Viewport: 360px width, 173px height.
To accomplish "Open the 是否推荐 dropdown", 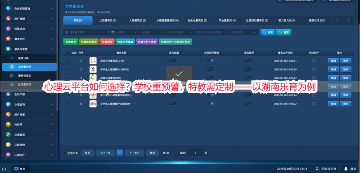I will coord(244,32).
